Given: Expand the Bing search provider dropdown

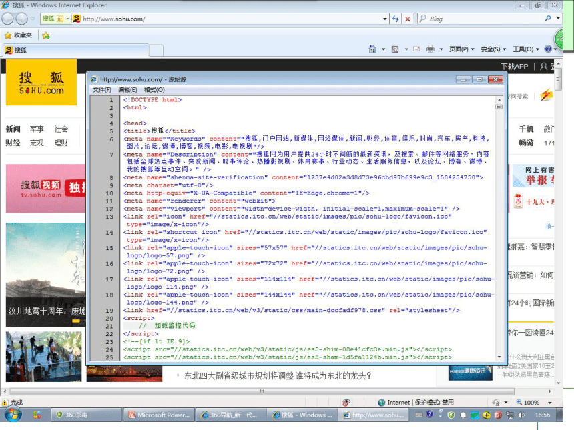Looking at the screenshot, I should 558,18.
